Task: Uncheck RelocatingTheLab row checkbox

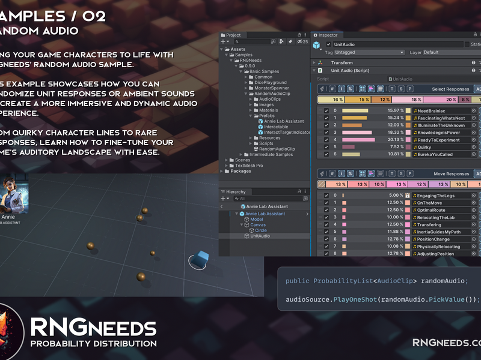Action: (x=326, y=217)
